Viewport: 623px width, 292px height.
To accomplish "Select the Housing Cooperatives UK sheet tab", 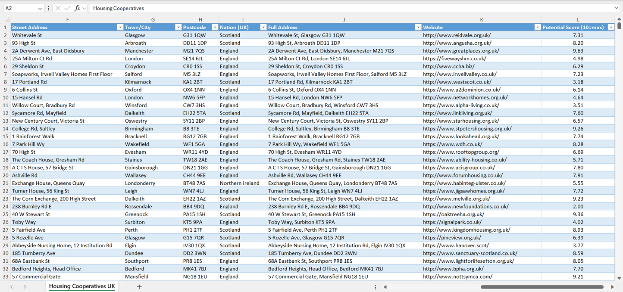I will click(x=81, y=286).
